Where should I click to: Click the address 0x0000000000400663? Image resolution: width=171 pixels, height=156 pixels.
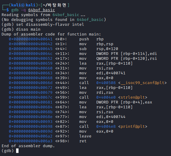click(x=31, y=73)
